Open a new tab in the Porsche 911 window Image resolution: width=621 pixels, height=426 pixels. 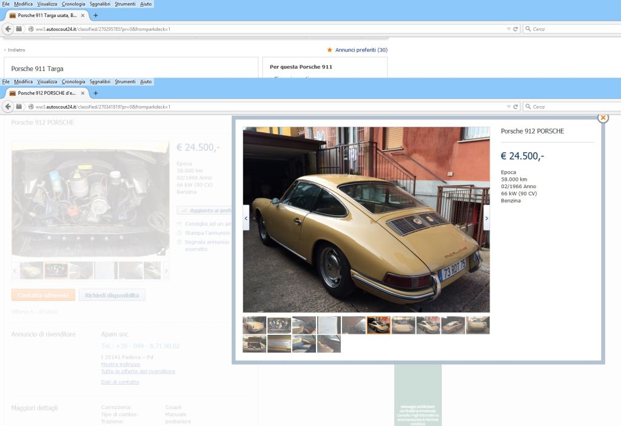tap(95, 15)
